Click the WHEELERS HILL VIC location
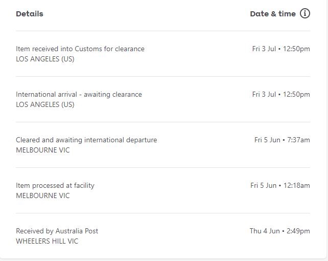Viewport: 328px width, 261px height. tap(47, 241)
